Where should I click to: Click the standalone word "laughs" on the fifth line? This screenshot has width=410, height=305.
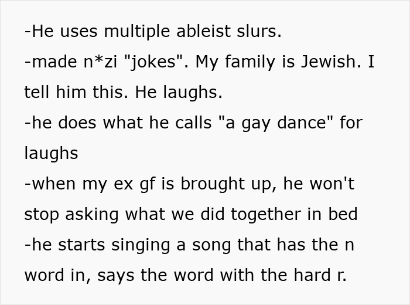point(51,154)
